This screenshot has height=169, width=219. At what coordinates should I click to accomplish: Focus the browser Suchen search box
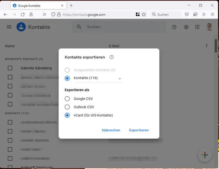coord(166,14)
